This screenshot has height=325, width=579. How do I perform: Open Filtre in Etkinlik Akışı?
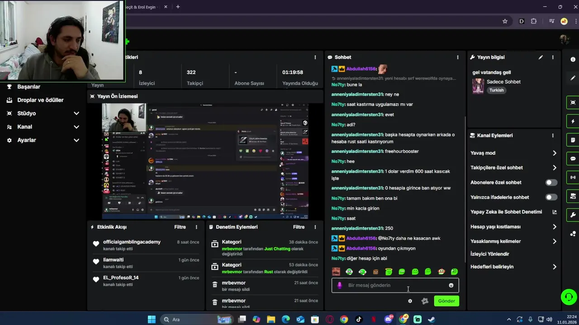(x=180, y=227)
